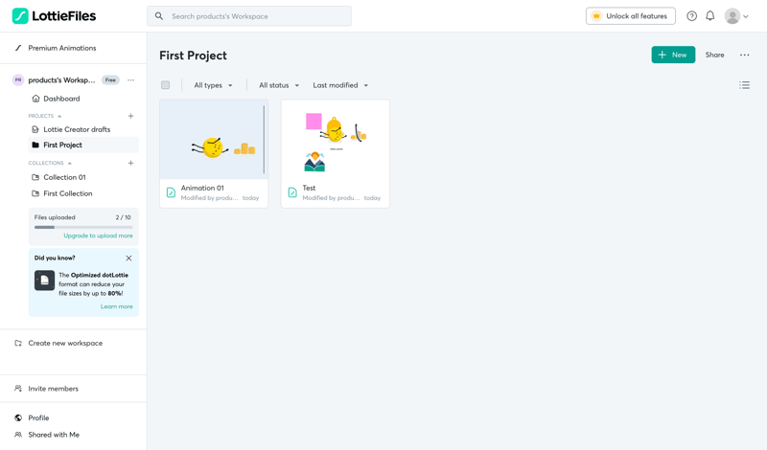The image size is (767, 450).
Task: Click the Free plan badge
Action: tap(110, 80)
